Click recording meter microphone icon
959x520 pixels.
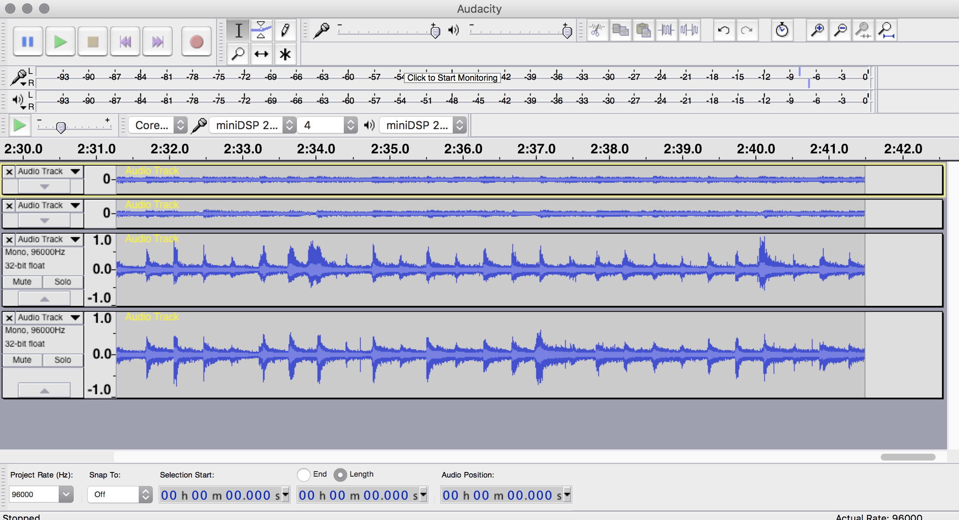[x=19, y=77]
